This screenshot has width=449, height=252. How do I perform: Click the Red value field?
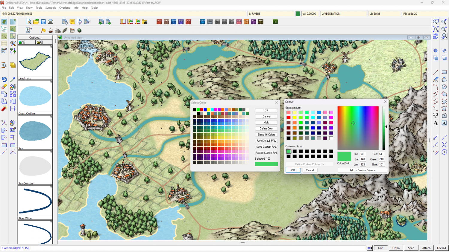(x=382, y=154)
